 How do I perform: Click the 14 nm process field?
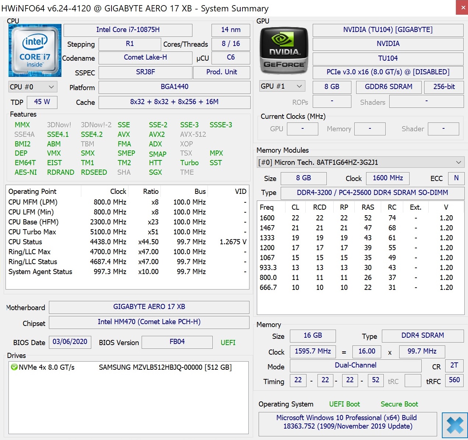pyautogui.click(x=231, y=30)
